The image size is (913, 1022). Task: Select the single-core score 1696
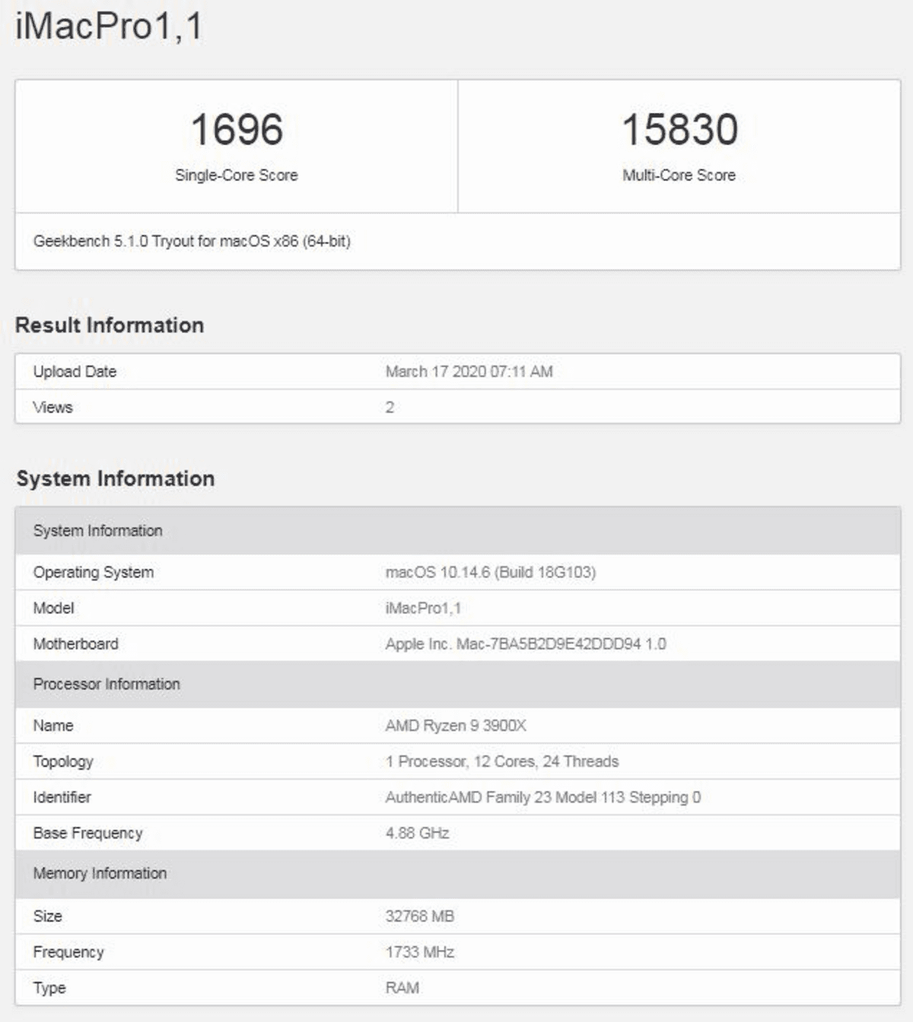[x=237, y=129]
